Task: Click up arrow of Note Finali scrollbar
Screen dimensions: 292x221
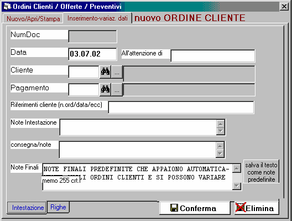Action: click(237, 168)
